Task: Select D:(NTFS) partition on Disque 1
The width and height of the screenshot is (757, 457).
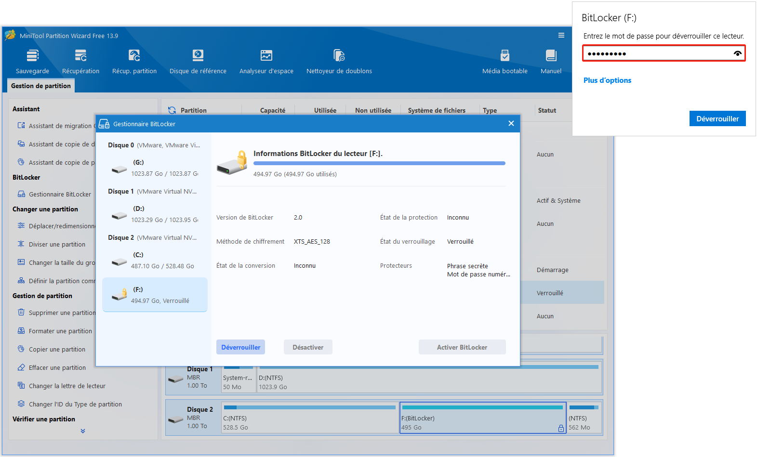Action: 430,378
